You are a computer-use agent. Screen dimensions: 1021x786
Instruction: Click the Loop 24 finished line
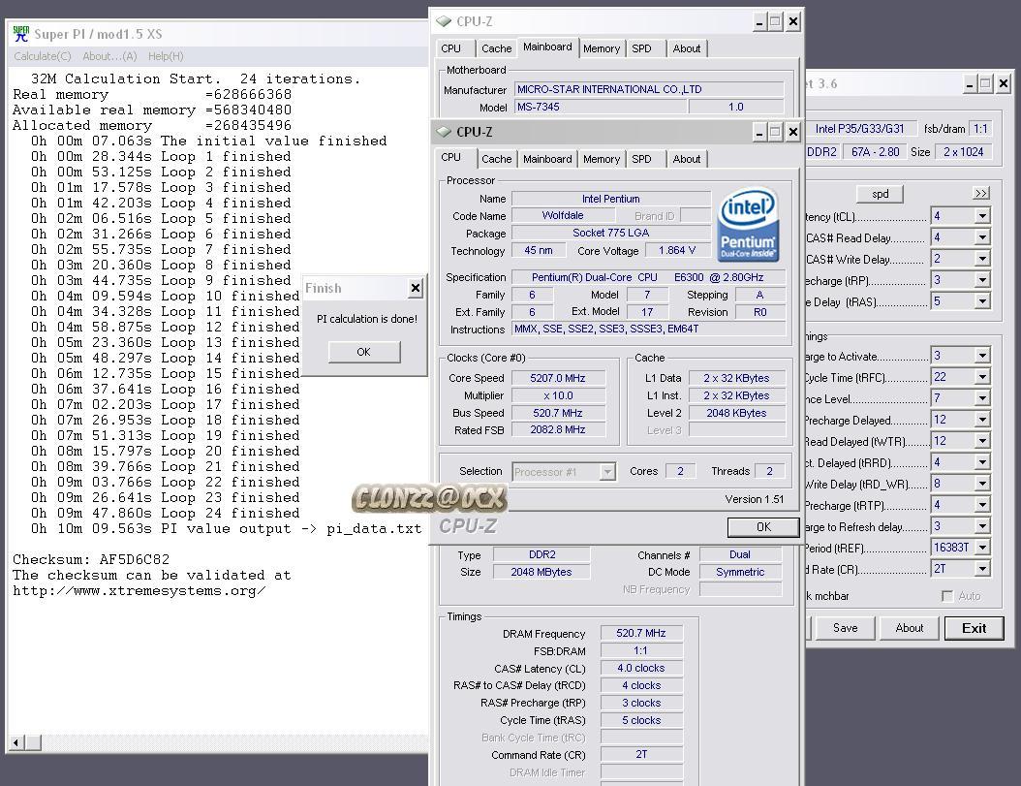click(x=166, y=513)
